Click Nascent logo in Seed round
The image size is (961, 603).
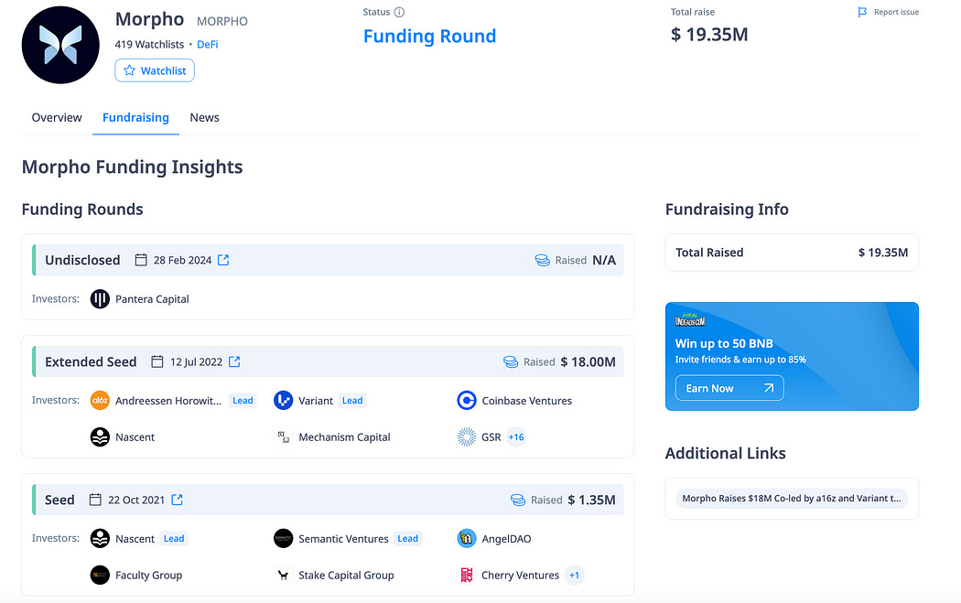(100, 538)
